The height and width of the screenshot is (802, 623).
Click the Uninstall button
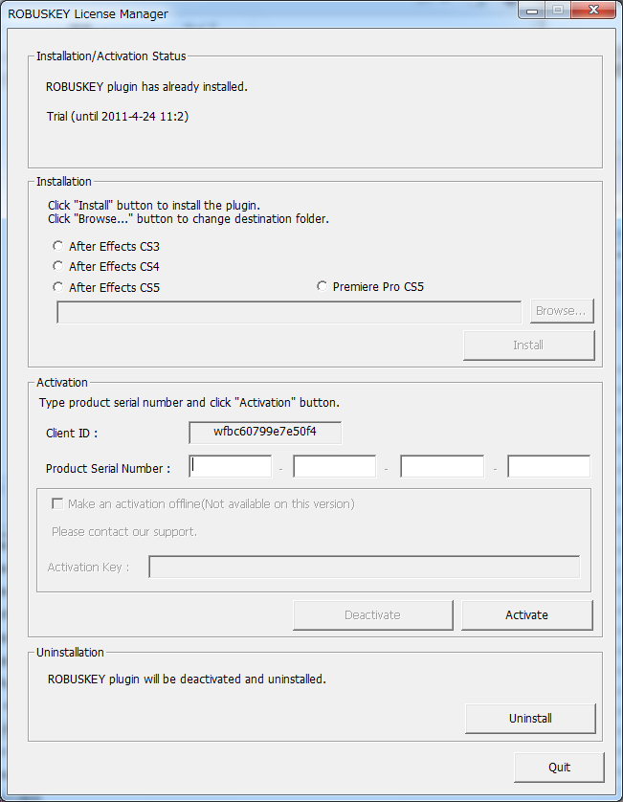530,719
